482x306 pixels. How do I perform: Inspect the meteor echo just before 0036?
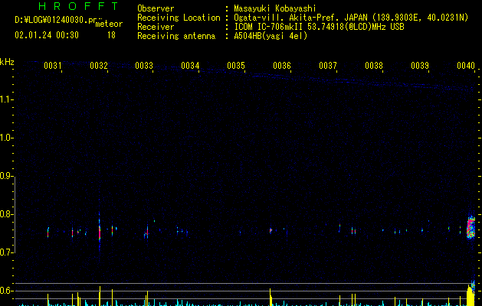271,230
